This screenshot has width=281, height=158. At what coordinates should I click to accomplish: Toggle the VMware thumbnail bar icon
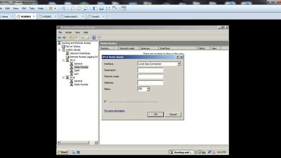101,8
